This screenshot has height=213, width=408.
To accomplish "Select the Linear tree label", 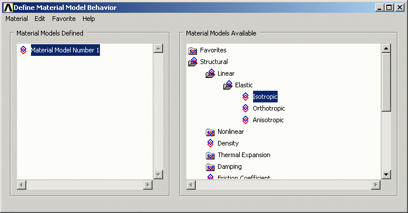I will click(x=226, y=73).
